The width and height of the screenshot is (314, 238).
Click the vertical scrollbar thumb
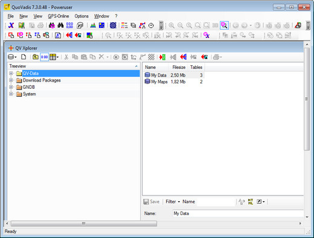pyautogui.click(x=307, y=99)
